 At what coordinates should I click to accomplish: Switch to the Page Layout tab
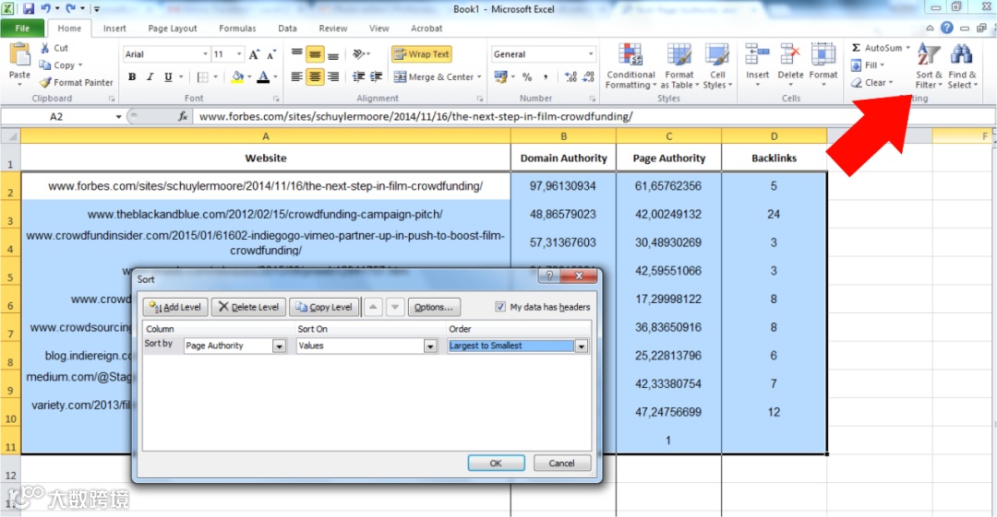(173, 28)
